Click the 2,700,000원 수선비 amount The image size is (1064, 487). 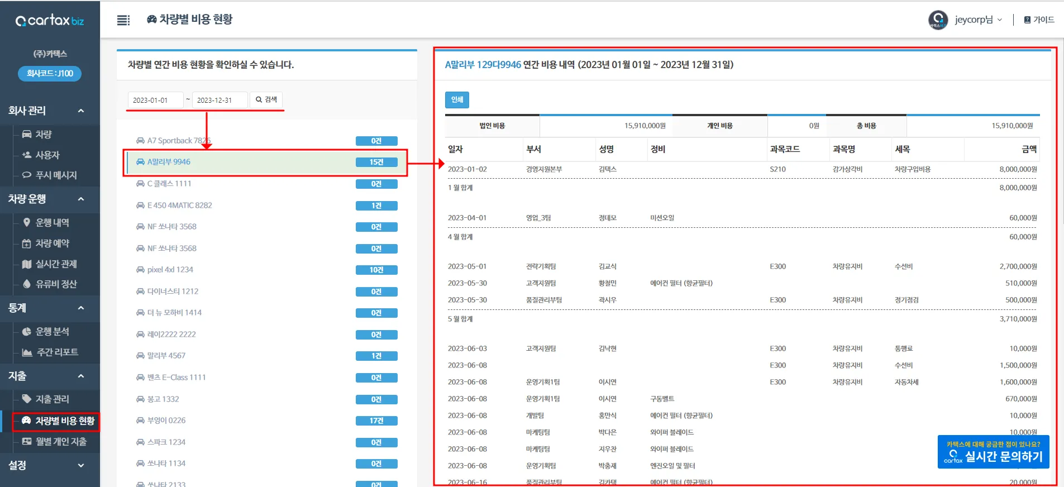1018,266
